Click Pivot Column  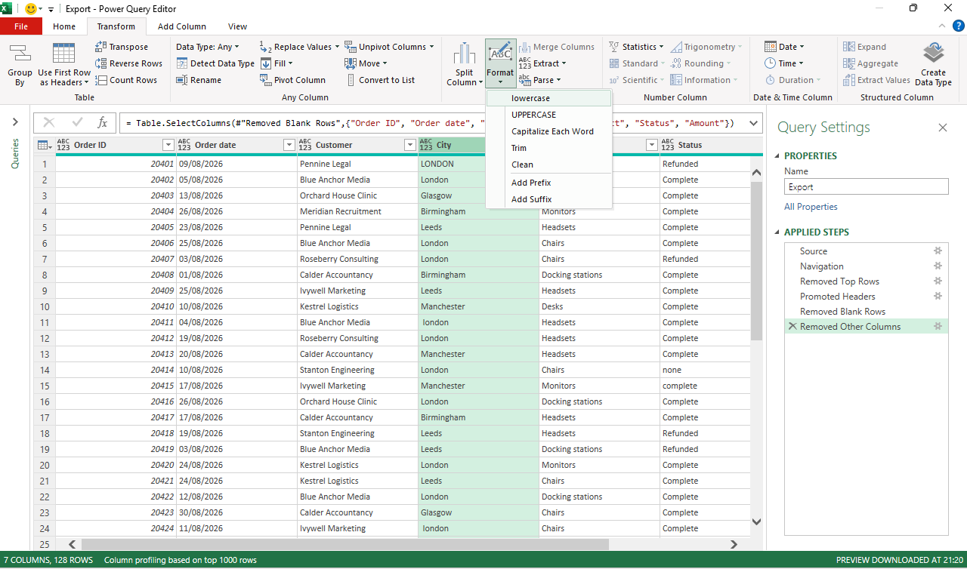click(292, 80)
